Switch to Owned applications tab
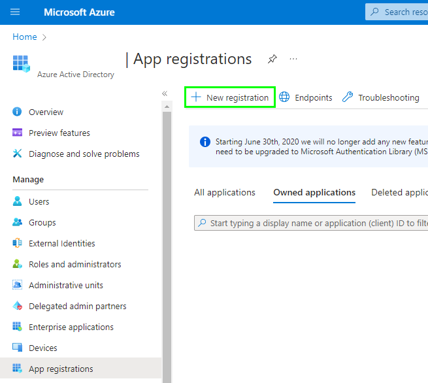Viewport: 428px width, 383px height. [314, 192]
